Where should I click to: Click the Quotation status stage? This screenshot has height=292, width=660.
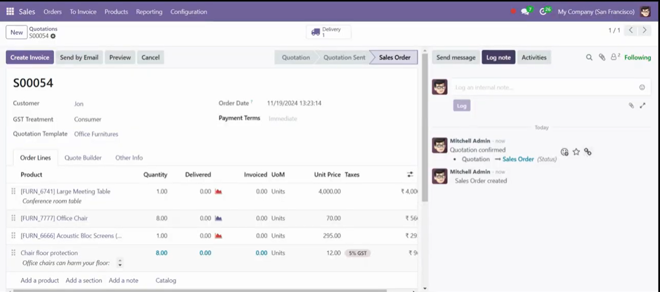[296, 58]
